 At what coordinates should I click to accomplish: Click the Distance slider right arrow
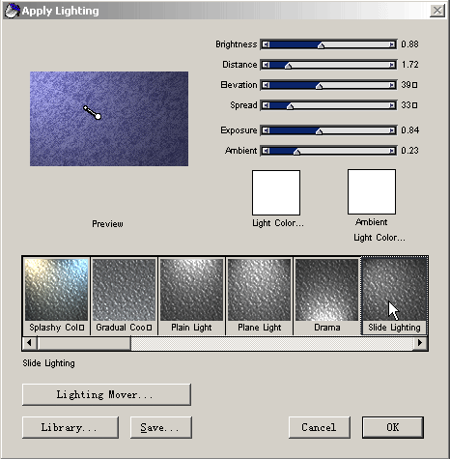[x=392, y=65]
